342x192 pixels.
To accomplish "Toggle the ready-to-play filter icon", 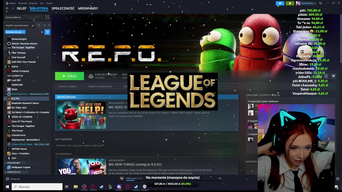I will point(49,25).
